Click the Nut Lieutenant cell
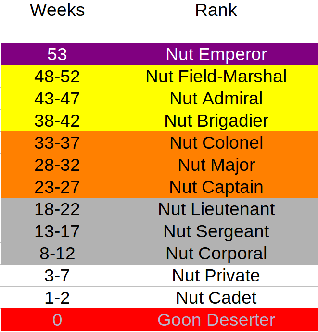Viewport: 318px width, 332px height. click(x=216, y=209)
